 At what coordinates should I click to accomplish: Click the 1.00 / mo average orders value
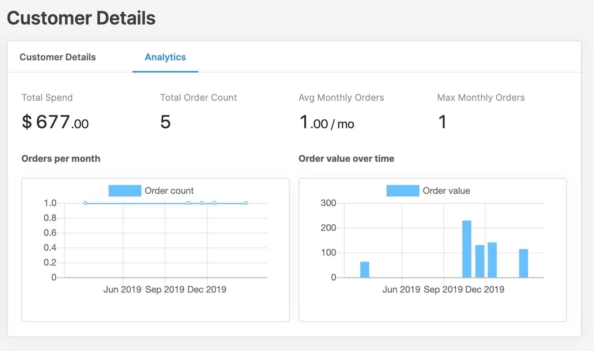pyautogui.click(x=326, y=123)
